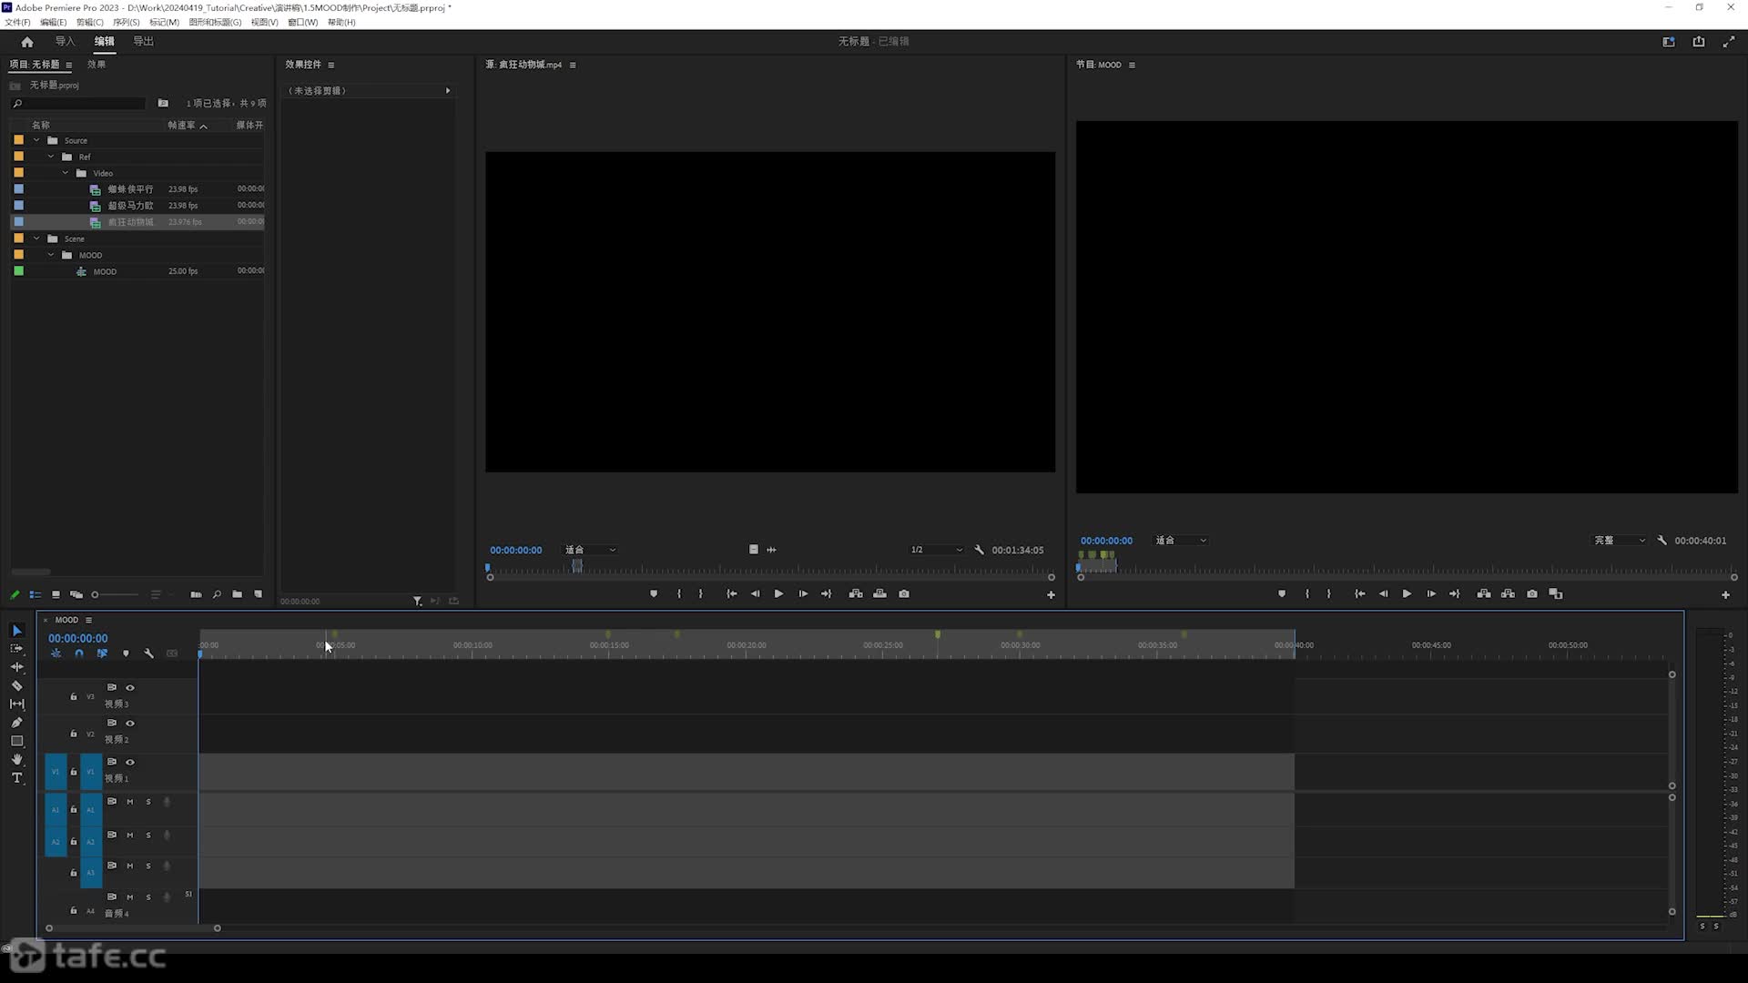Add marker in the timeline panel

pyautogui.click(x=126, y=654)
